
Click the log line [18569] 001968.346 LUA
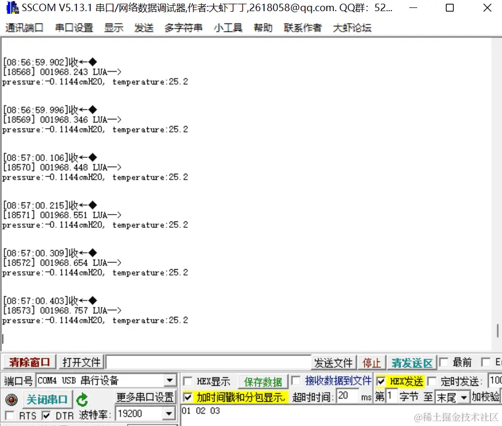(62, 120)
